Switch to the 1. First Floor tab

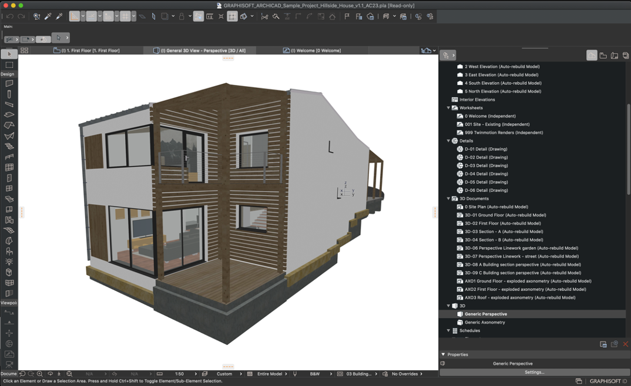[90, 50]
